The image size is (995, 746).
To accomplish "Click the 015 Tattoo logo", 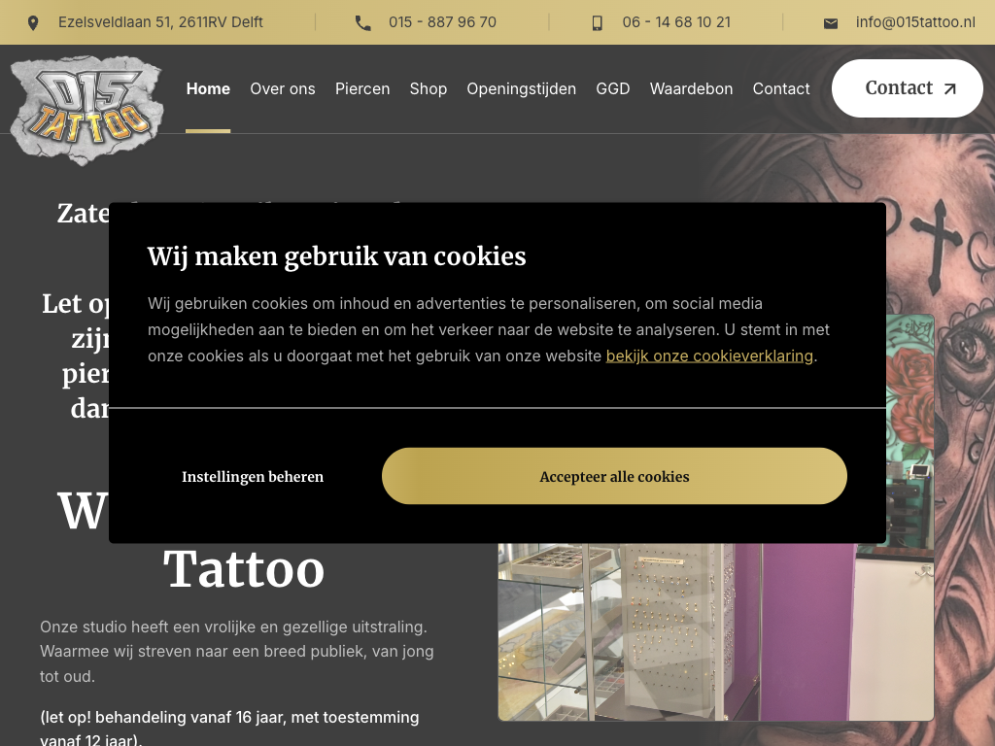I will point(86,110).
